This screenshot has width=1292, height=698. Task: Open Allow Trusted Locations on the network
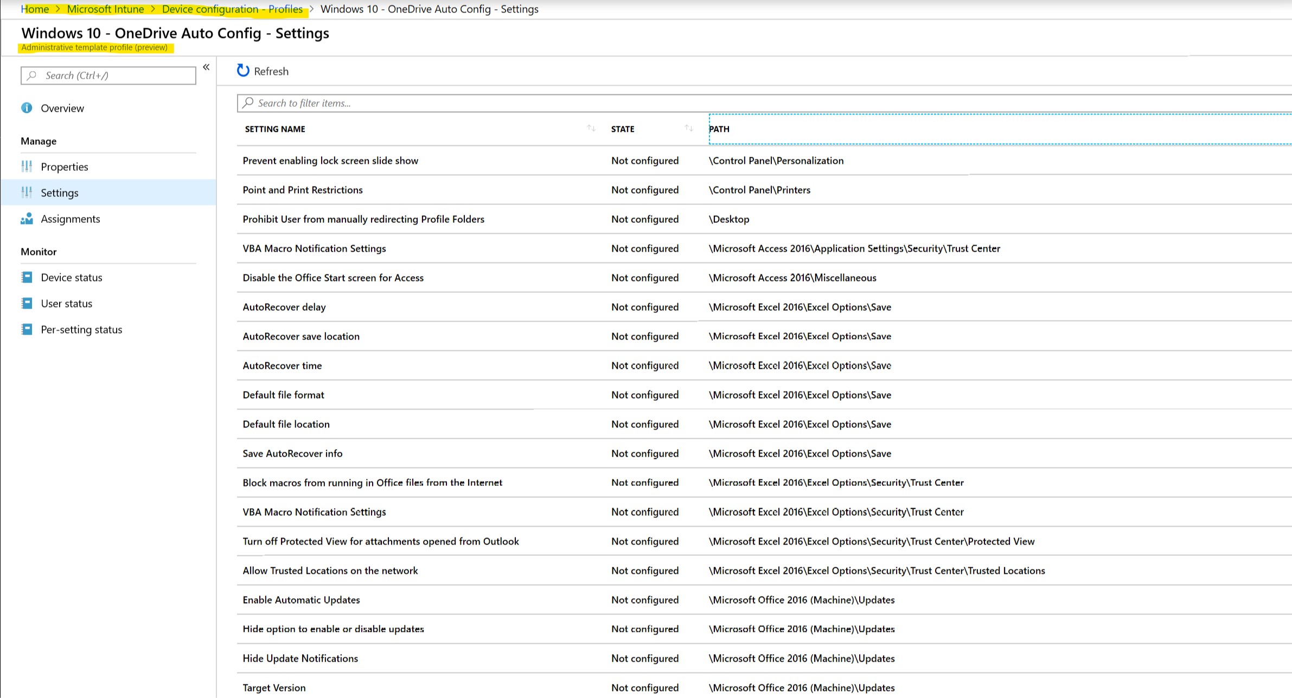[x=330, y=571]
